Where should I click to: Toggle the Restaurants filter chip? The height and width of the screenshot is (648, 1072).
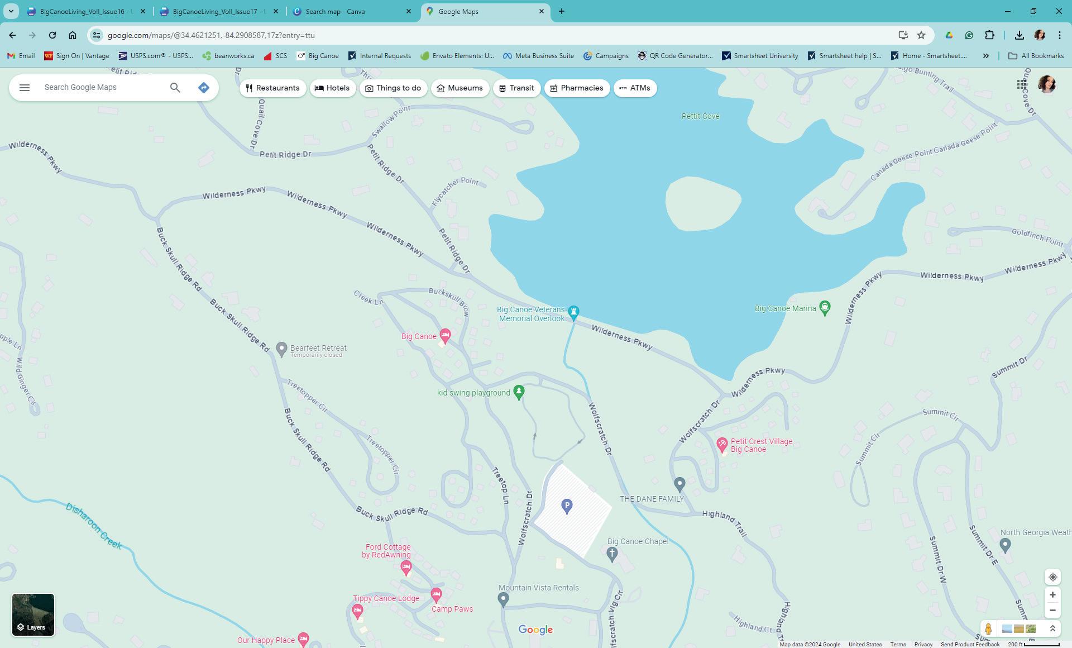(x=272, y=88)
